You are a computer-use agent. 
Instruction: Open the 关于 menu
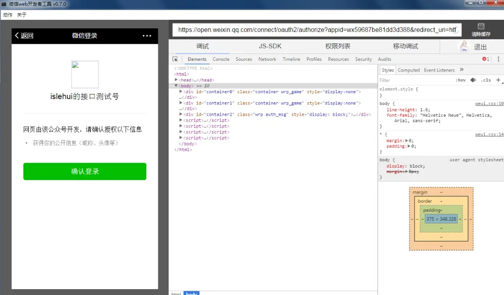coord(22,15)
